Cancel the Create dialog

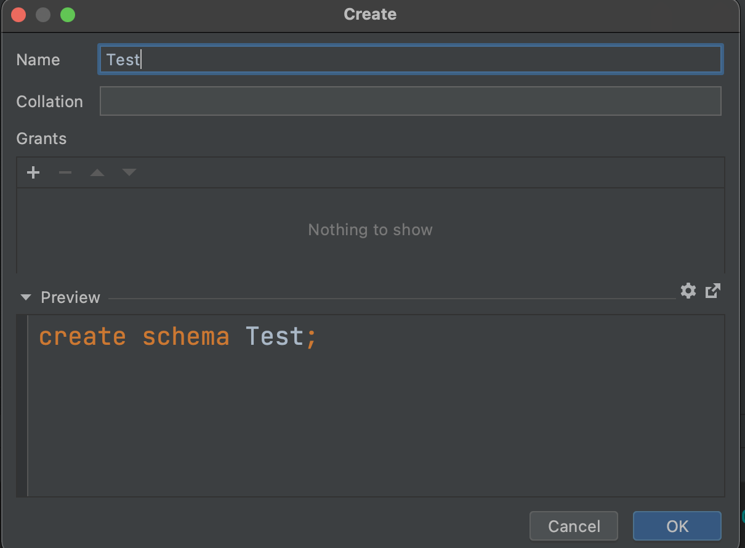[x=573, y=526]
